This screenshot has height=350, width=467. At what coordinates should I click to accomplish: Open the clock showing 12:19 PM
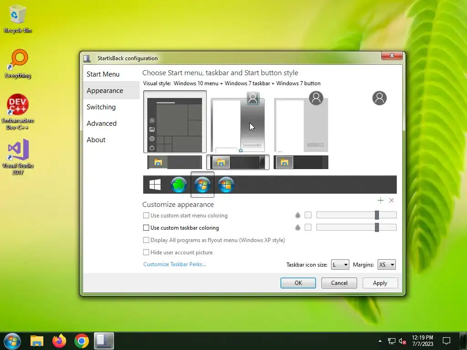pos(422,341)
